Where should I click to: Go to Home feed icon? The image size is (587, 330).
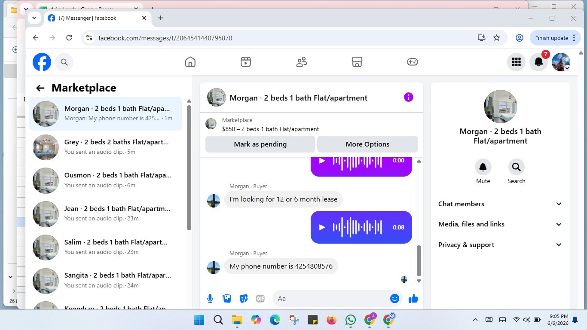[190, 62]
